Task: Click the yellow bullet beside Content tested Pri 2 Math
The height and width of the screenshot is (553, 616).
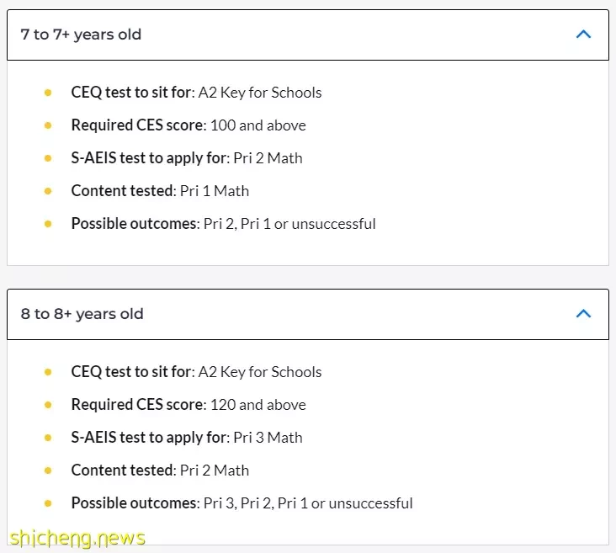Action: (x=48, y=471)
